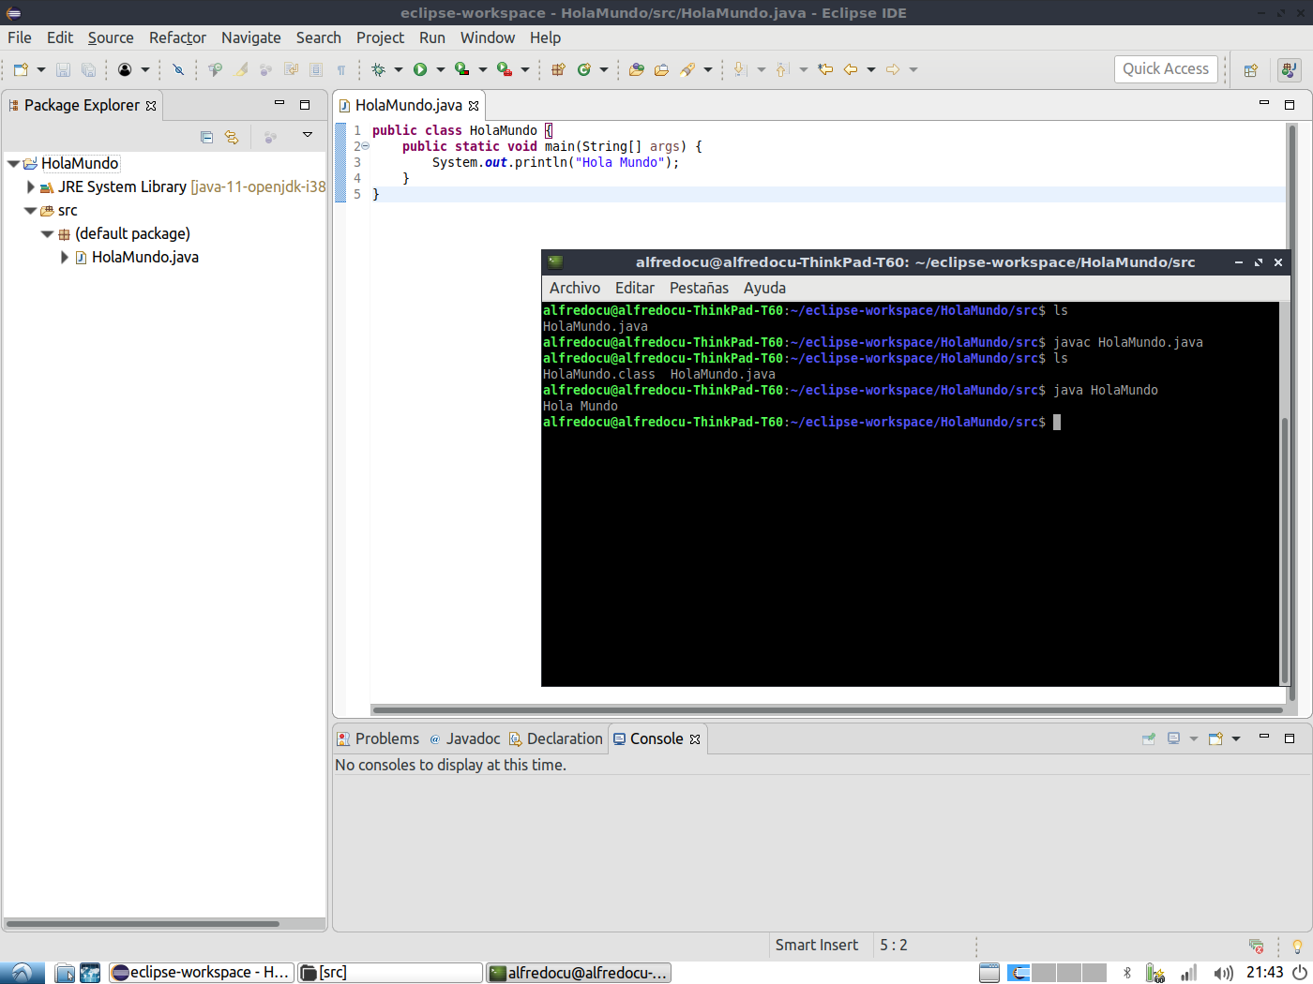Collapse the HolaMundo project node
The width and height of the screenshot is (1313, 984).
(13, 163)
